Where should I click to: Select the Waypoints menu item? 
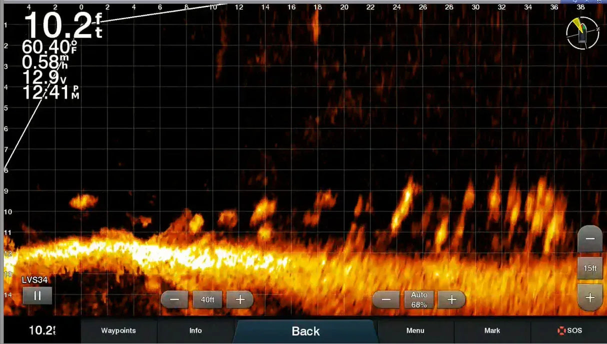[119, 330]
